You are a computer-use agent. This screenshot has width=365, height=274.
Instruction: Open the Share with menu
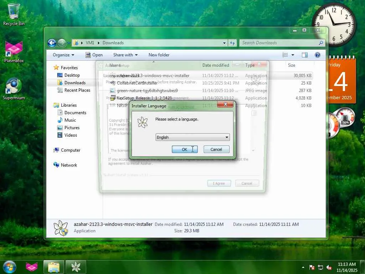[125, 55]
